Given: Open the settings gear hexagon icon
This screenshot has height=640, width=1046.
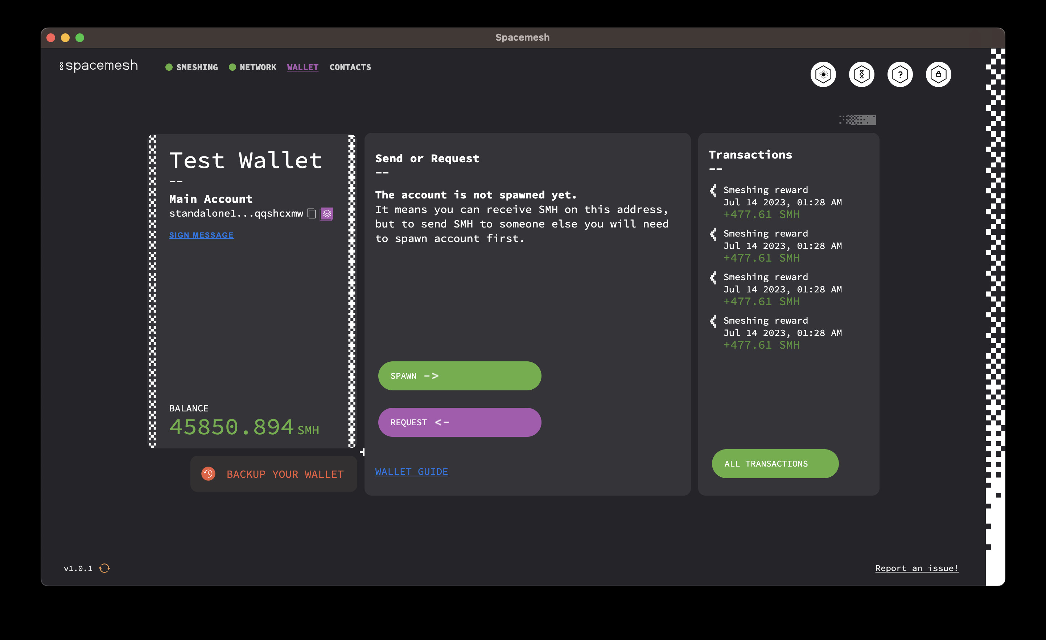Looking at the screenshot, I should [x=823, y=74].
